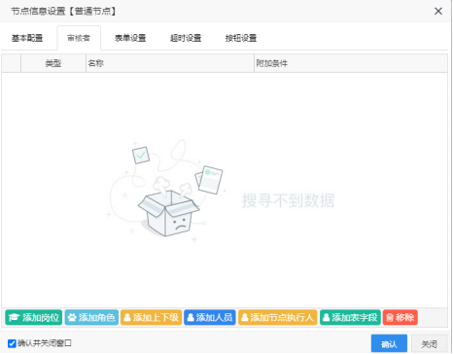Toggle the 确认并关闭窗口 checkbox
The width and height of the screenshot is (453, 354).
pos(12,343)
